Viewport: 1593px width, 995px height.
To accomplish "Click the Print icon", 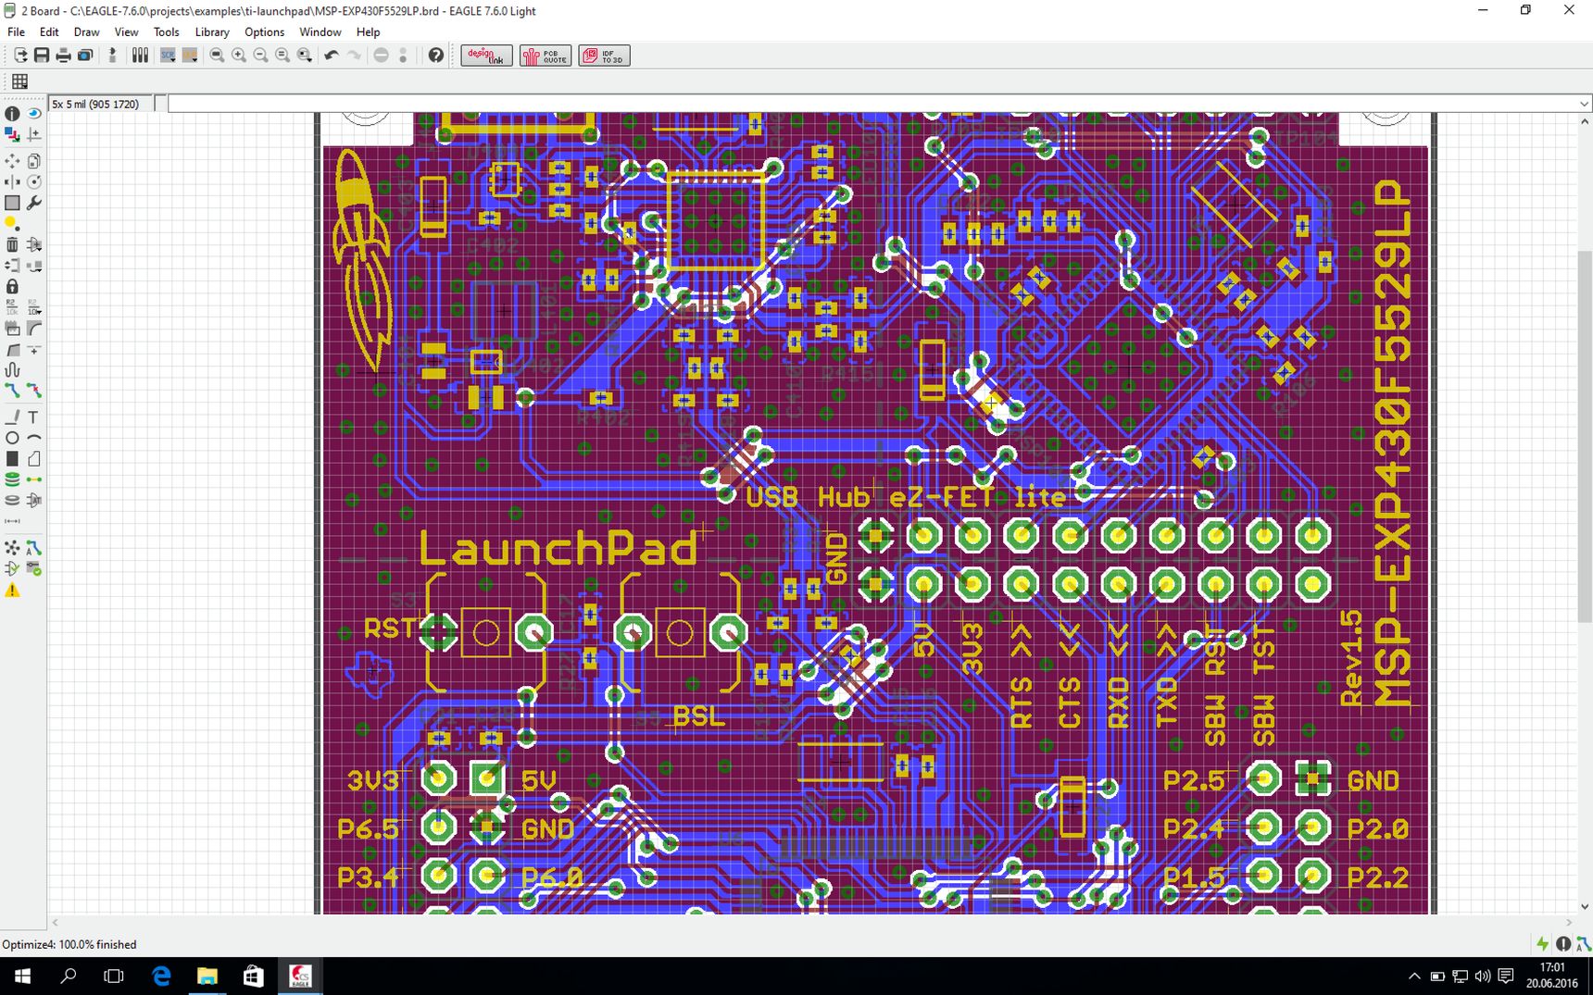I will click(64, 56).
